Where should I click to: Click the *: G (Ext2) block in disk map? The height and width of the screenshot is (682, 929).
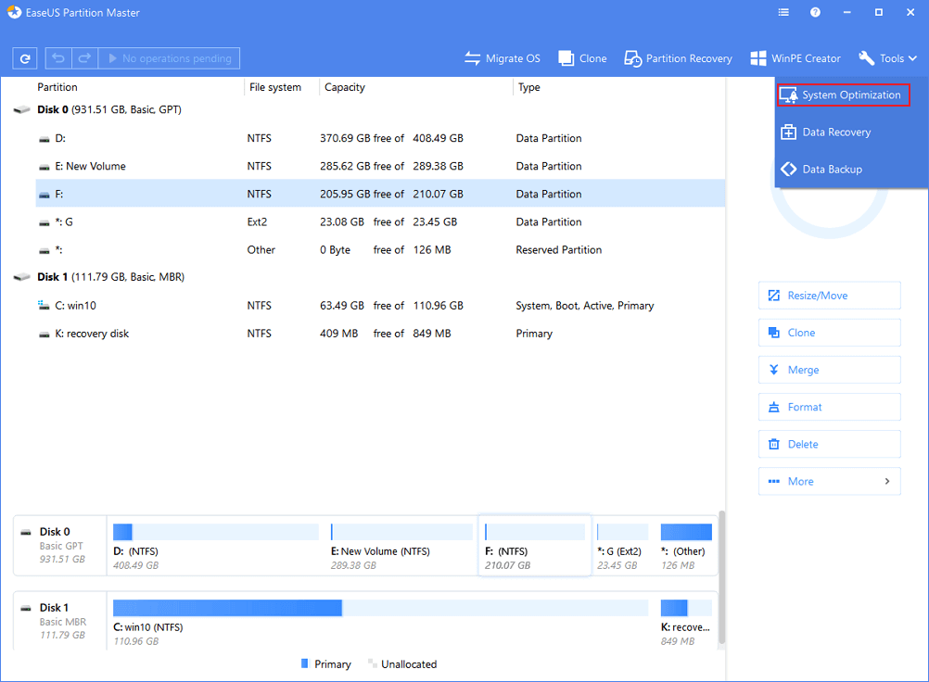coord(622,546)
